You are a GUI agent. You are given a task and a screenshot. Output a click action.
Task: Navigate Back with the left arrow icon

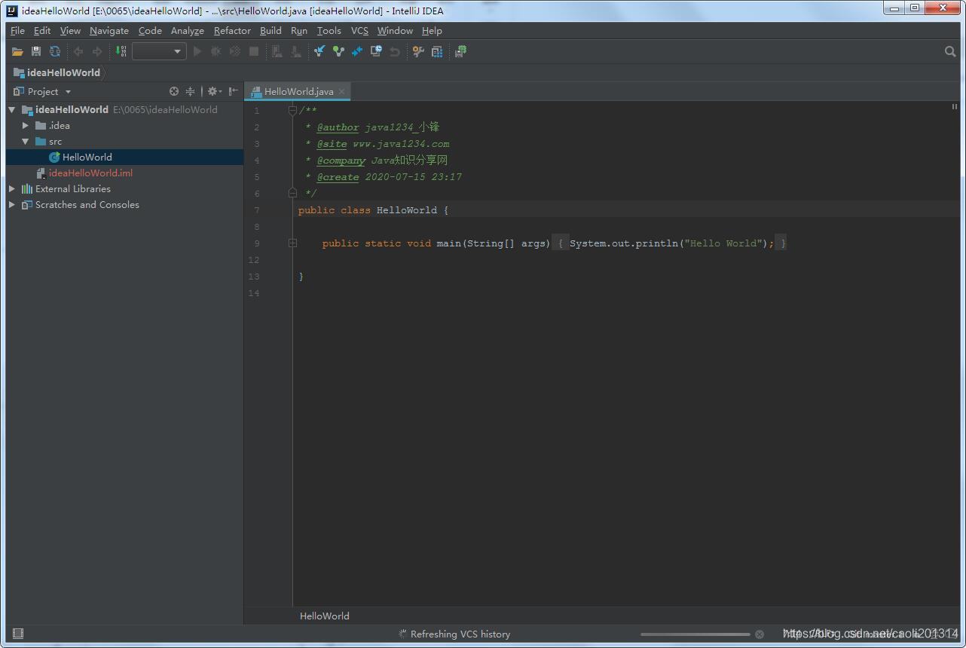point(78,51)
